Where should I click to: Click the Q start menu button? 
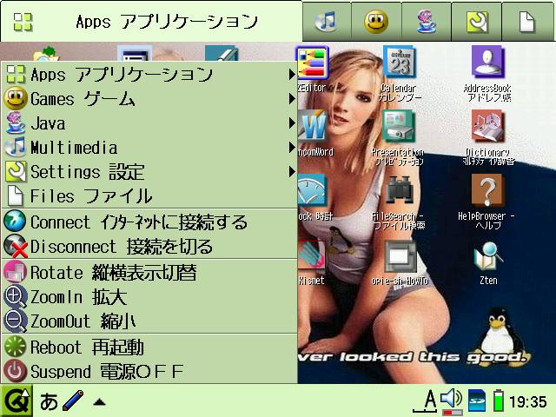(x=16, y=400)
